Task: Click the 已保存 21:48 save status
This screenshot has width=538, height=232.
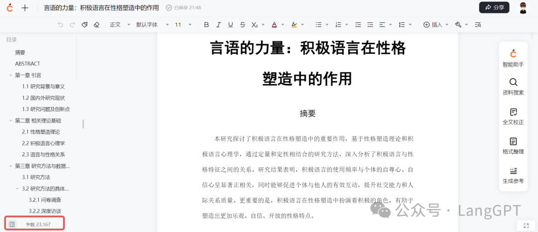Action: pyautogui.click(x=183, y=7)
